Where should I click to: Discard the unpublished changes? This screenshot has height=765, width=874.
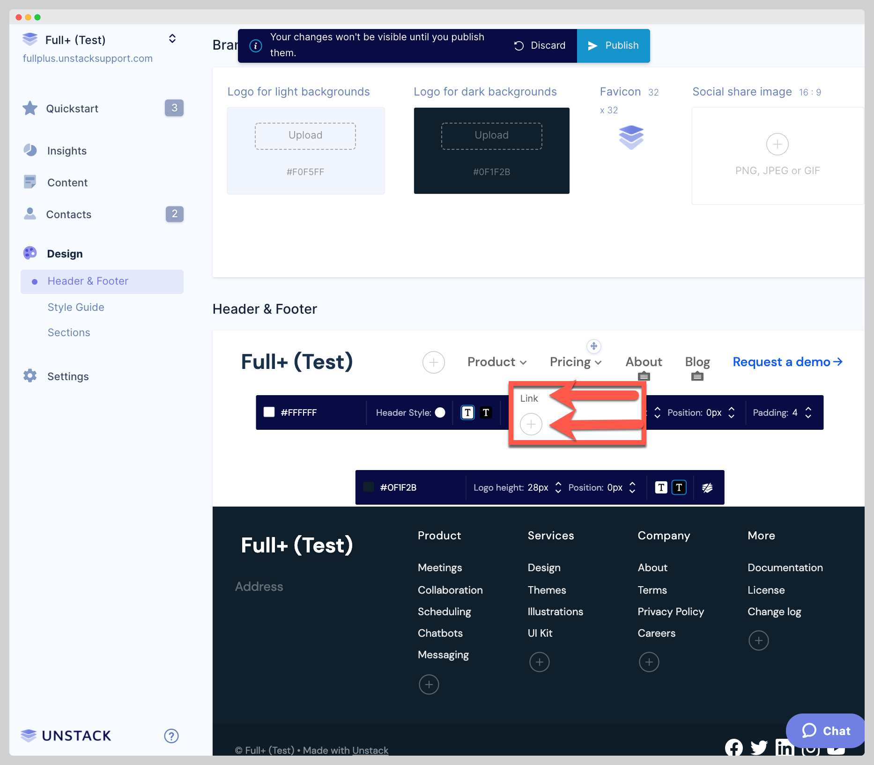pyautogui.click(x=540, y=45)
